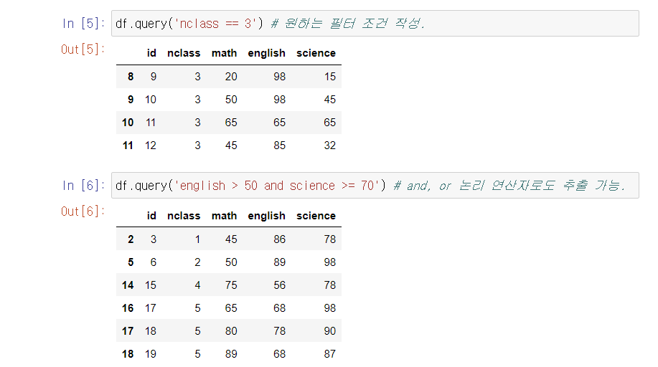Select row index 14 in Out[6] table
This screenshot has height=367, width=658.
[x=128, y=285]
